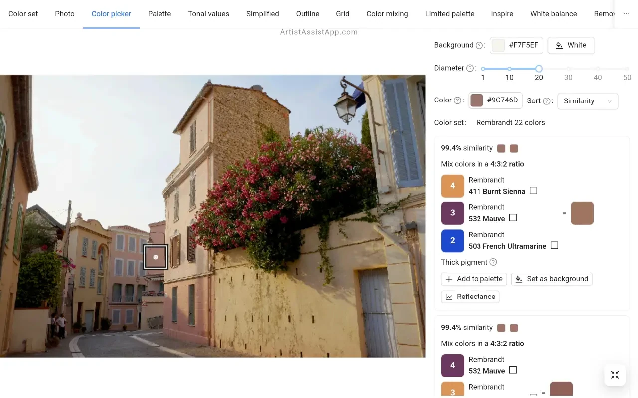Open the Grid tab

pos(343,14)
